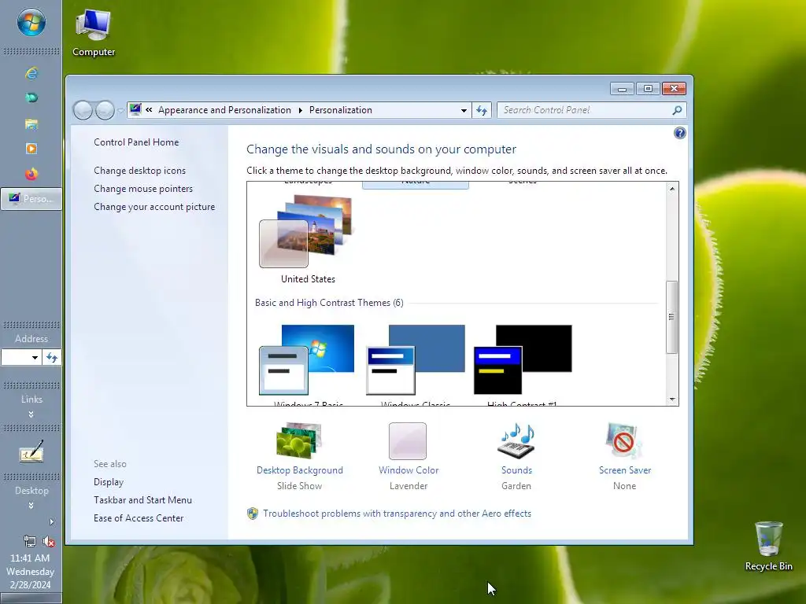Viewport: 806px width, 604px height.
Task: Expand the breadcrumb double-chevron in the address bar
Action: (x=149, y=109)
